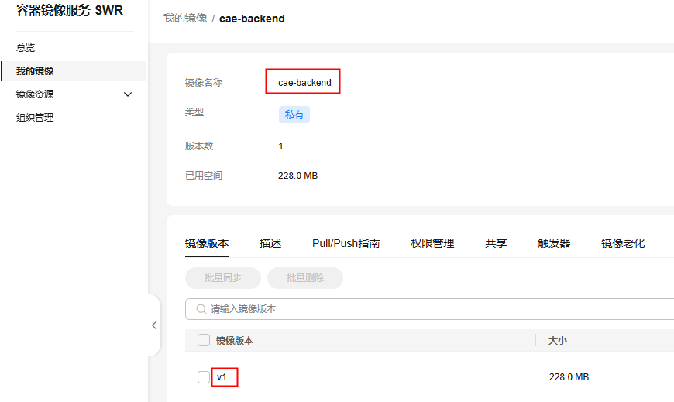Focus the 请输入镜像版本 search field
The height and width of the screenshot is (402, 674).
430,309
